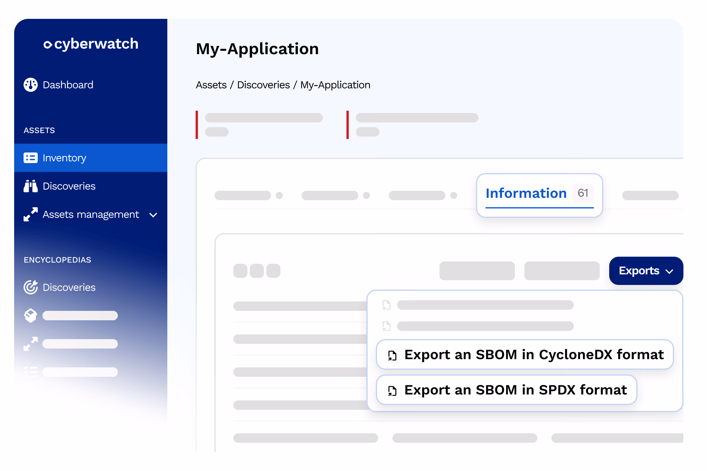Image resolution: width=707 pixels, height=471 pixels.
Task: Click the Dashboard gauge icon
Action: pos(31,85)
